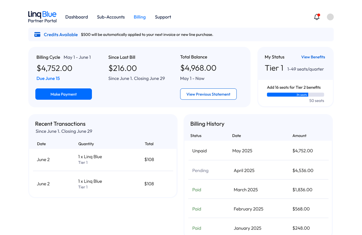The width and height of the screenshot is (362, 235).
Task: Click the May 1 - Now text
Action: 192,79
